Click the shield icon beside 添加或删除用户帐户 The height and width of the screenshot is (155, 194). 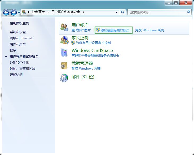(98, 30)
